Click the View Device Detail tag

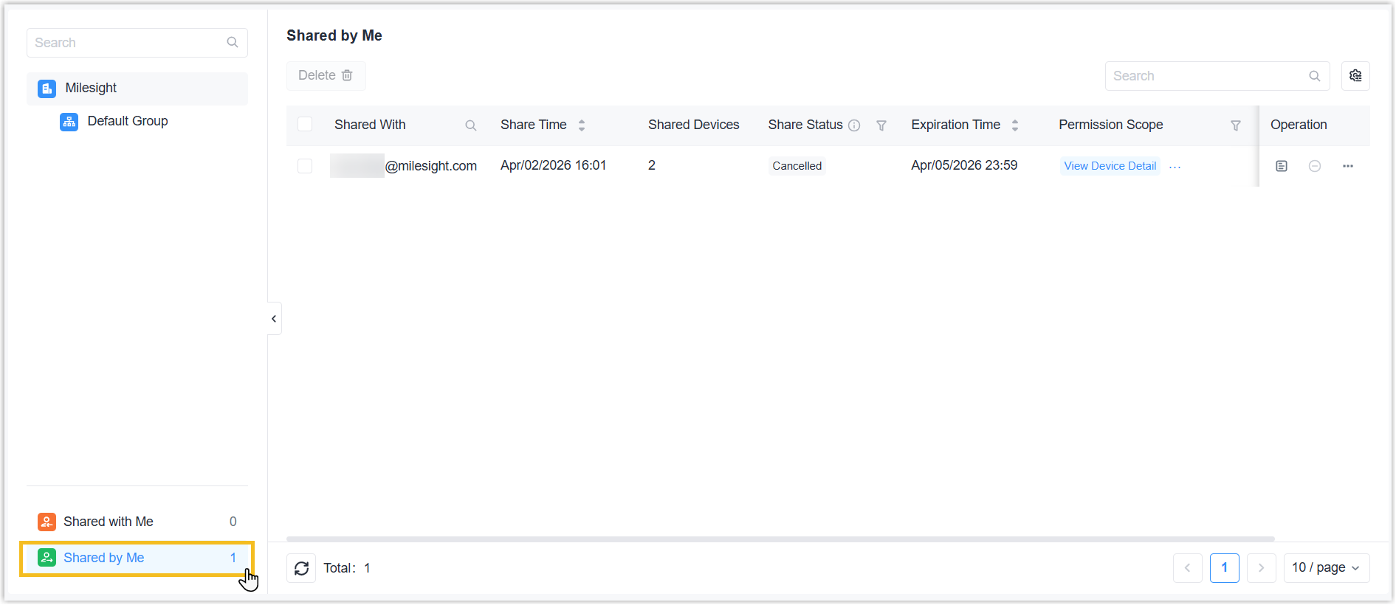1110,166
